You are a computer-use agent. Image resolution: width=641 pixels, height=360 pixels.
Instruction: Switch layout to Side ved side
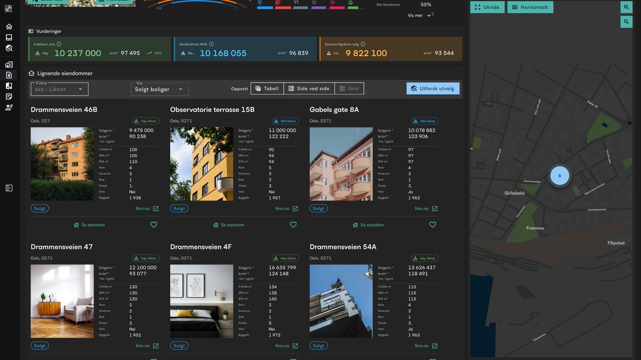click(x=309, y=89)
